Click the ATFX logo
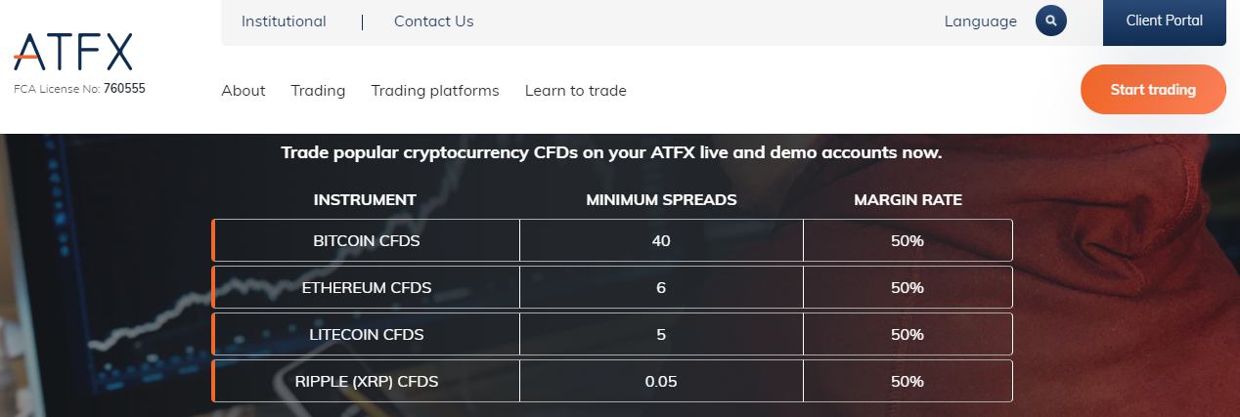Screen dimensions: 1240x417 (73, 53)
